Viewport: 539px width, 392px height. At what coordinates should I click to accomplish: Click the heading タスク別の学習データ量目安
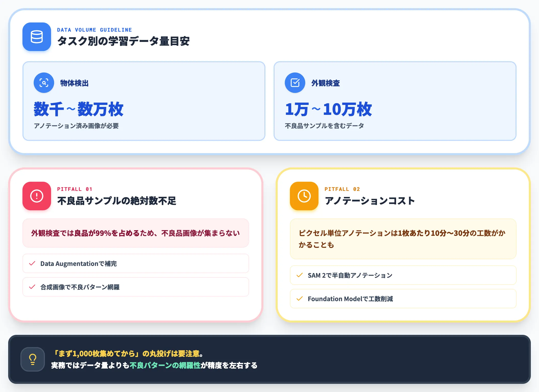[x=124, y=41]
